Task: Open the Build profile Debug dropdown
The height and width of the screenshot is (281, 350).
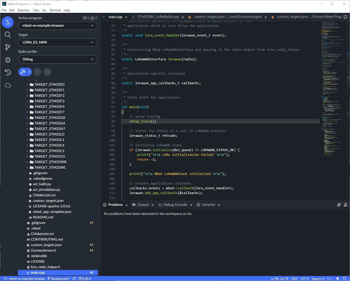Action: [58, 59]
